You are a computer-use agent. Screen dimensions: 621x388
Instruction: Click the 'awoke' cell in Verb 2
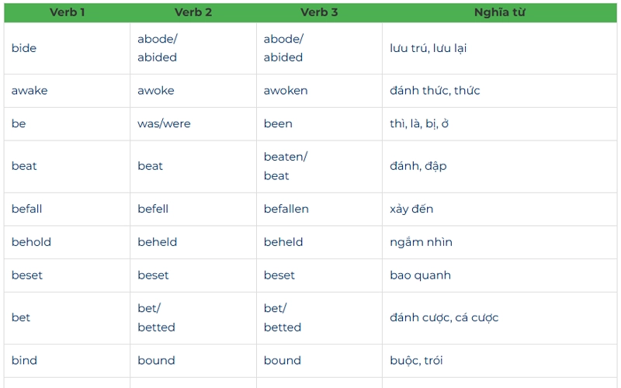click(193, 91)
